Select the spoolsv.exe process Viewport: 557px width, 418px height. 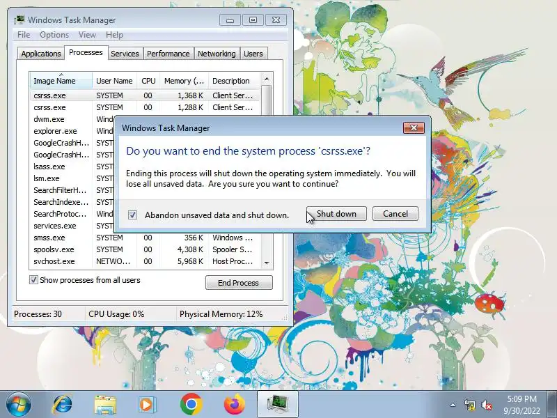(145, 249)
